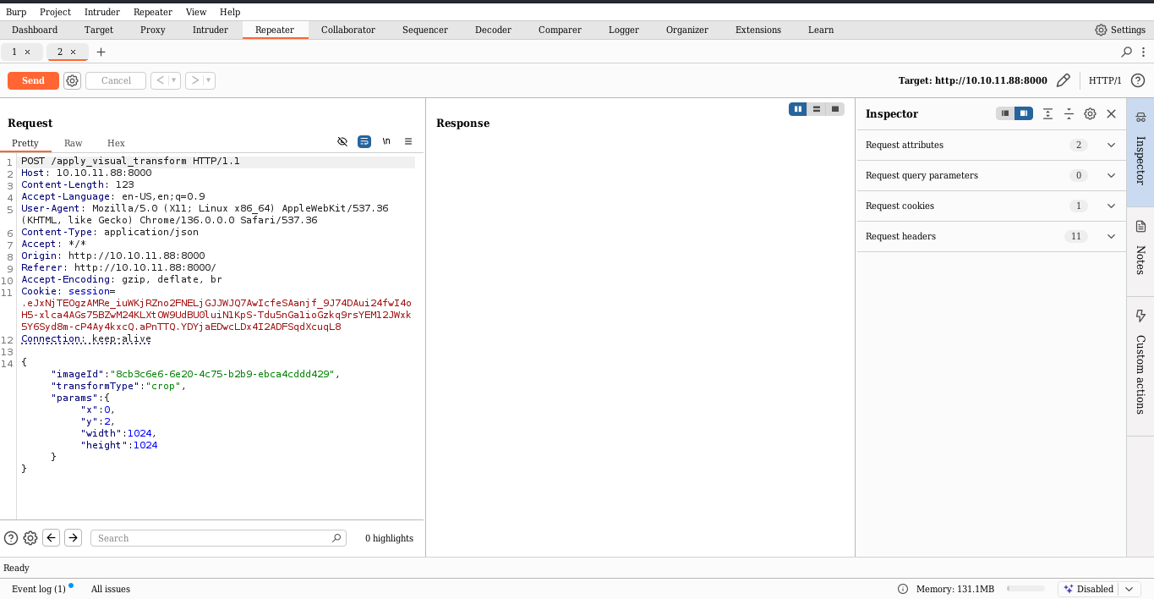Add a new Repeater tab
Screen dimensions: 1154x599
101,52
